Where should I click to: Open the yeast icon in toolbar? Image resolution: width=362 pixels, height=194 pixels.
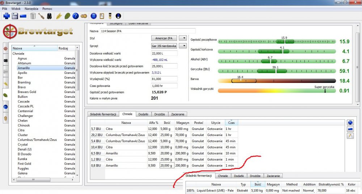(x=84, y=16)
